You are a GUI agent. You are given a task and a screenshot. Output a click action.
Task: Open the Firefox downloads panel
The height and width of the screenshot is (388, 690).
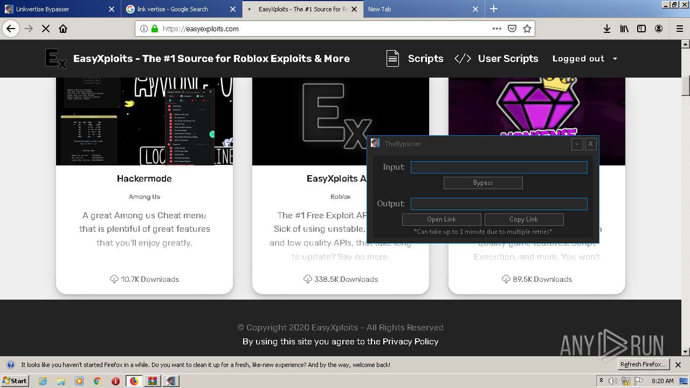click(x=607, y=29)
